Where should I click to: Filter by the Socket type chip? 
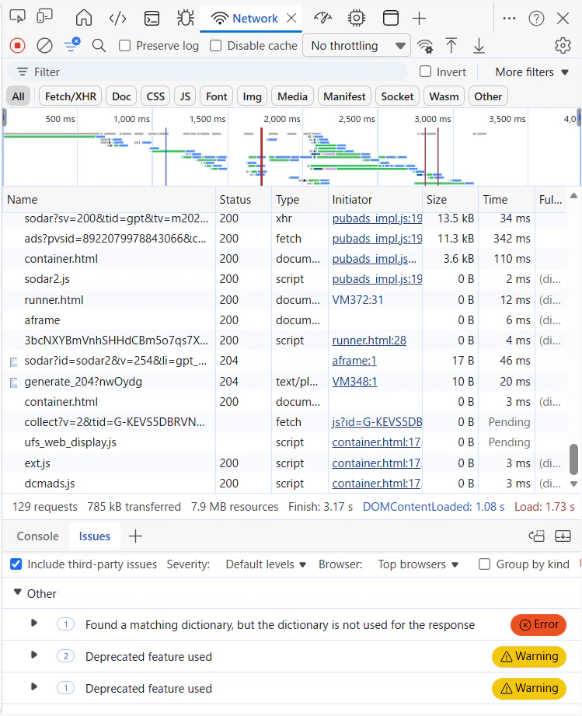tap(397, 96)
